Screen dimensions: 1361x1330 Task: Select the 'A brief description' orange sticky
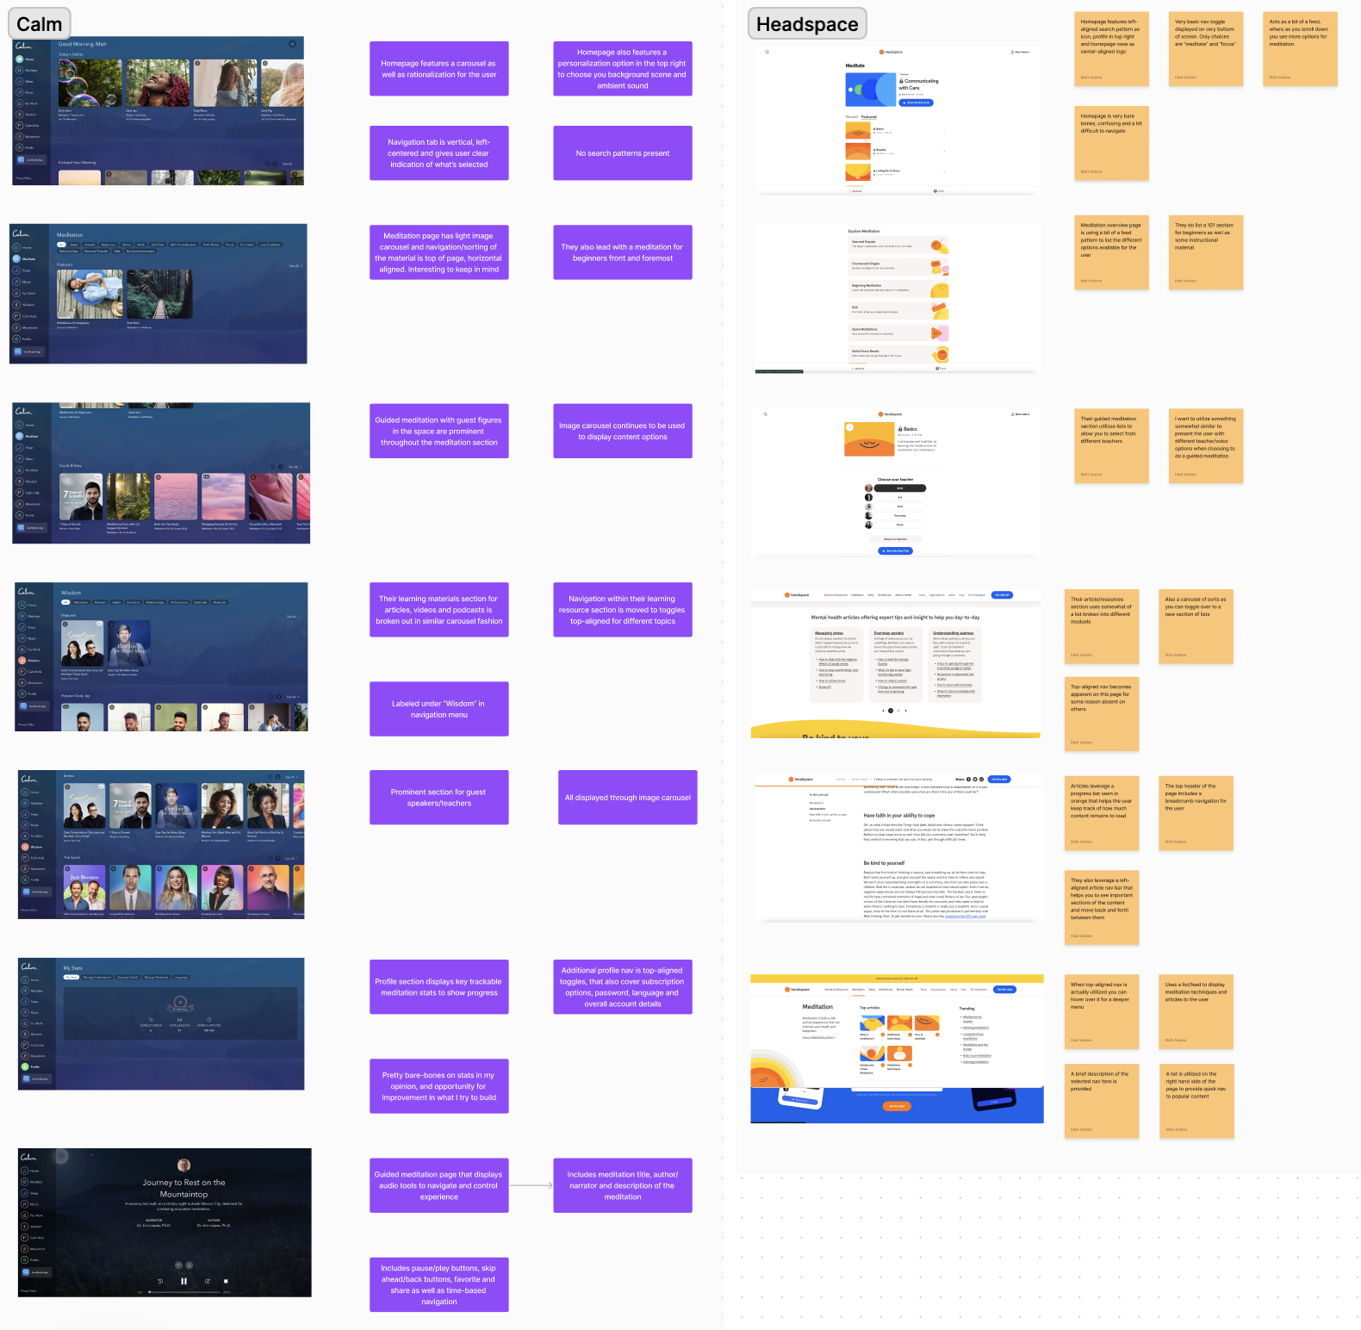click(1103, 1101)
